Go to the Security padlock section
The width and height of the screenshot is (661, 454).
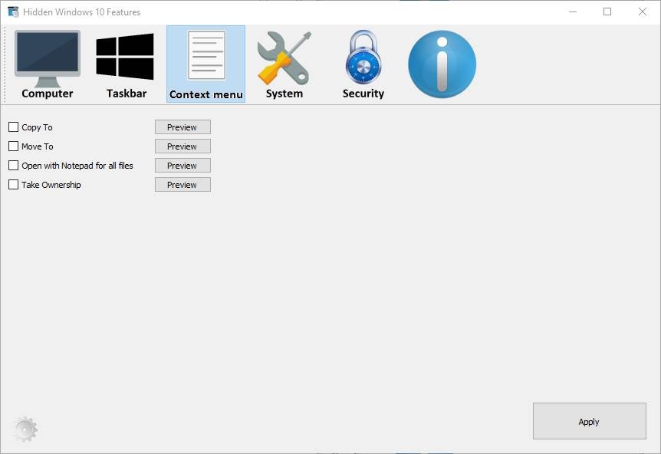(363, 64)
